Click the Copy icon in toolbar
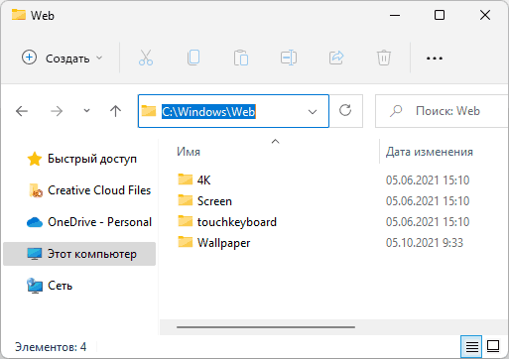 point(193,58)
